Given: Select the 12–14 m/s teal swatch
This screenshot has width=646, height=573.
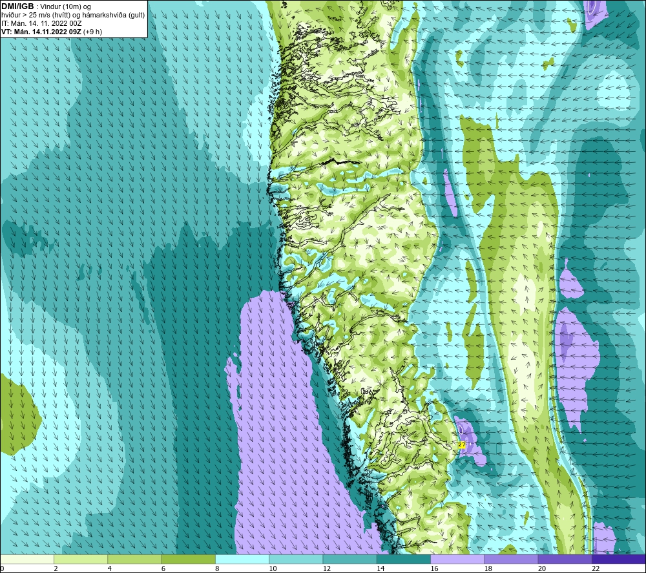Looking at the screenshot, I should 349,559.
